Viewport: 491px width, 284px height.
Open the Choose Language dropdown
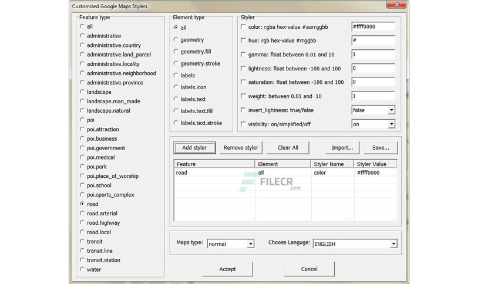[394, 244]
